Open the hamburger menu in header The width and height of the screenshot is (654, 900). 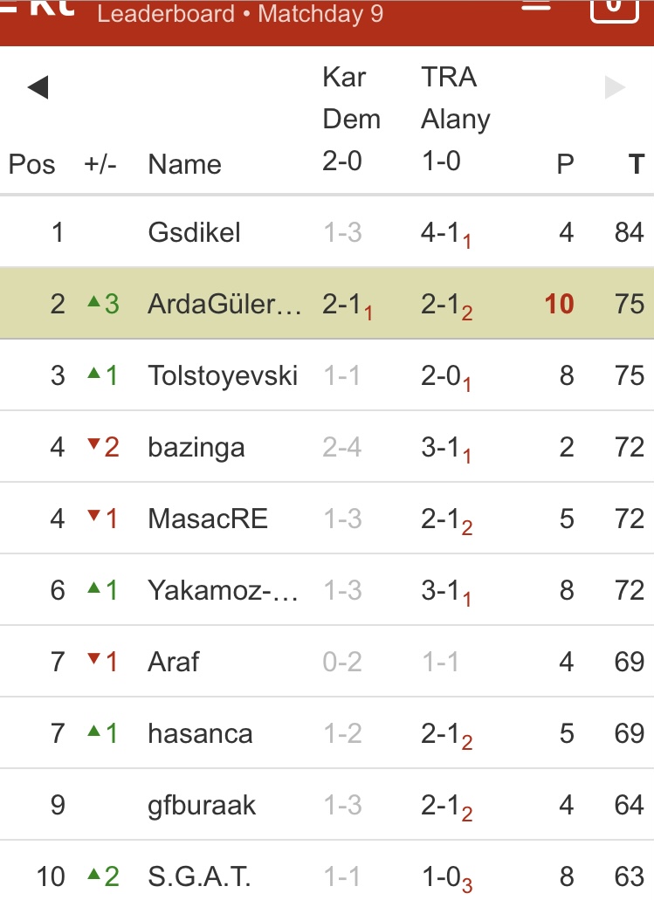(x=536, y=7)
